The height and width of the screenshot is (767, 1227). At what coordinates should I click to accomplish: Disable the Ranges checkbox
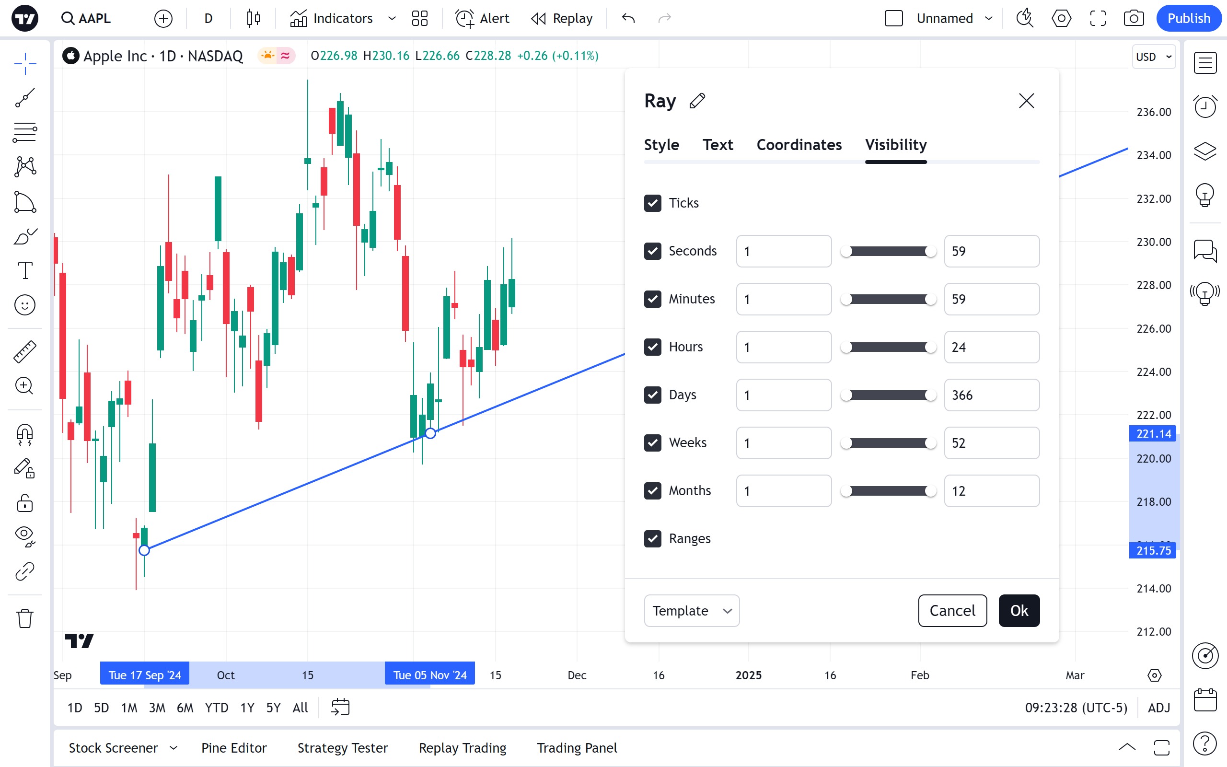point(652,539)
